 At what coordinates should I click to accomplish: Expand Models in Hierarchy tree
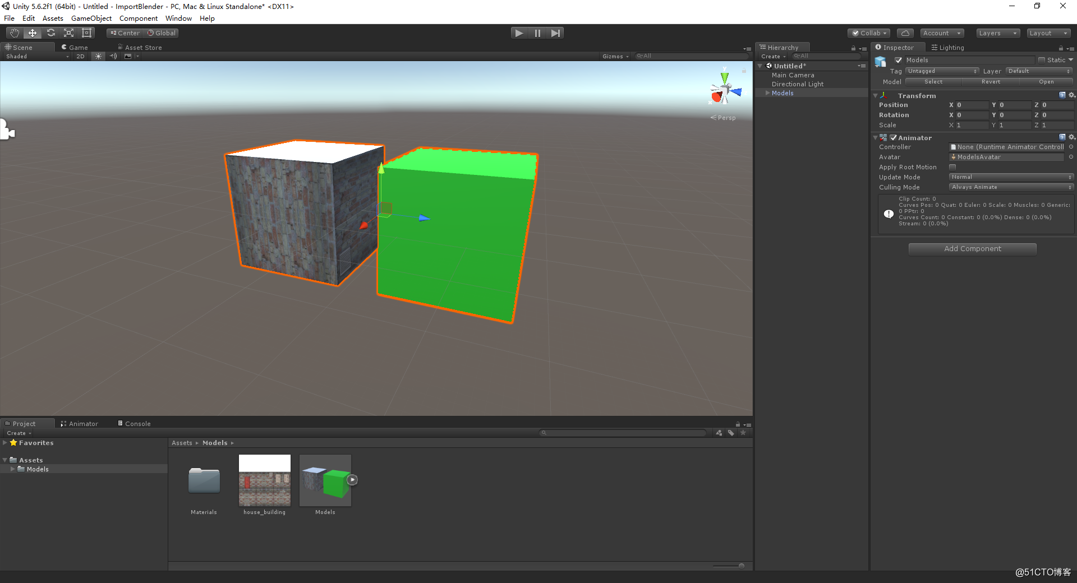click(x=767, y=93)
